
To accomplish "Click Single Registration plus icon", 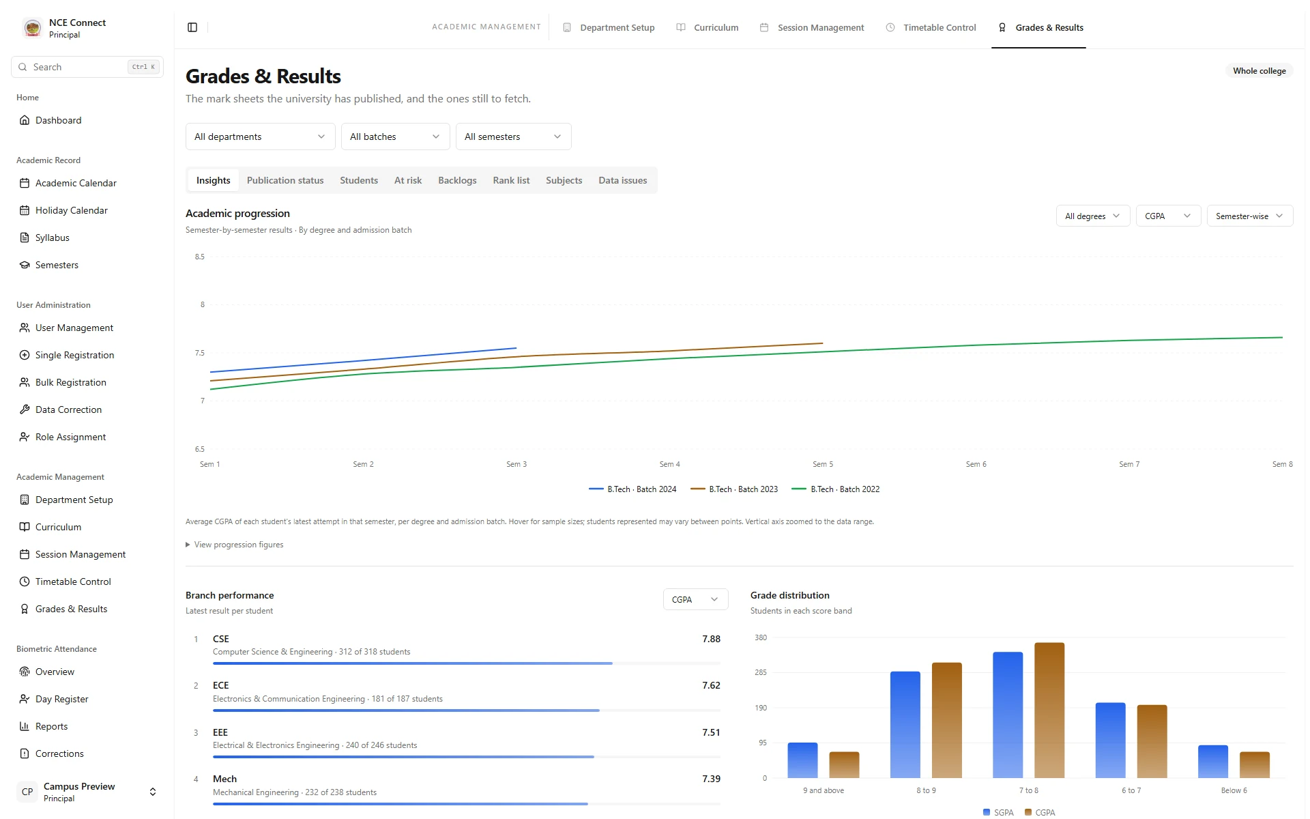I will 25,355.
